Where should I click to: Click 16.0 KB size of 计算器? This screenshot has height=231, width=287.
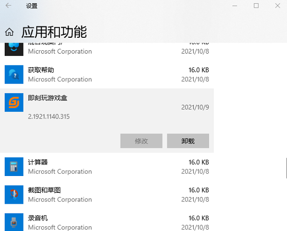[x=199, y=162]
